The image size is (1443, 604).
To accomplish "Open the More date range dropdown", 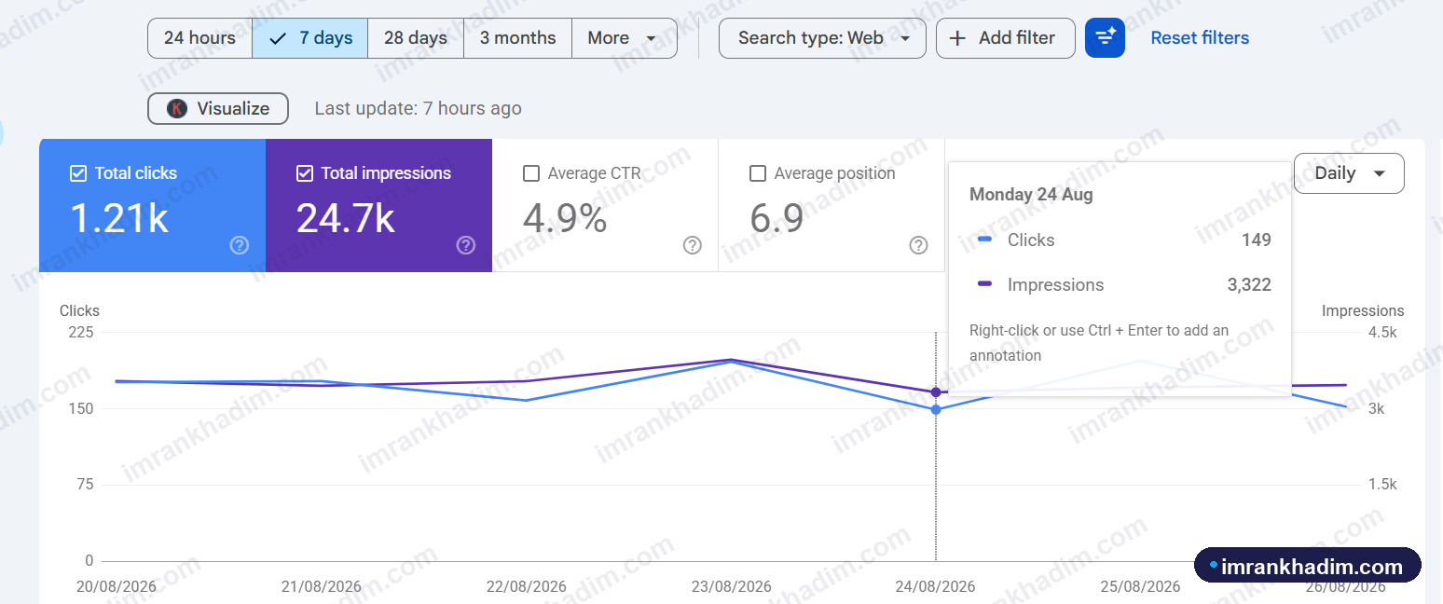I will 625,38.
